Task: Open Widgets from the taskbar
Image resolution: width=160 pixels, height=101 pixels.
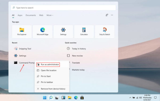Action: point(63,98)
